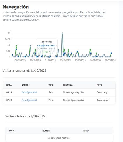Click Silveira Agronegocios in the 07:03 row
This screenshot has width=123, height=142.
73,100
